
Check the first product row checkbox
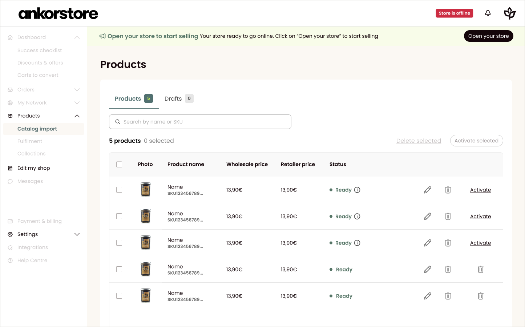[119, 190]
